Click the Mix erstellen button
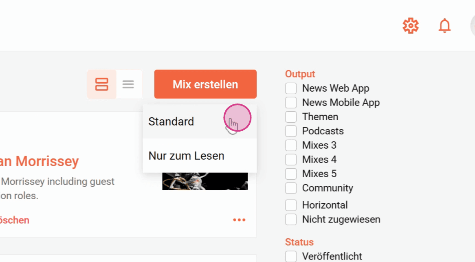Viewport: 475px width, 262px height. 205,84
